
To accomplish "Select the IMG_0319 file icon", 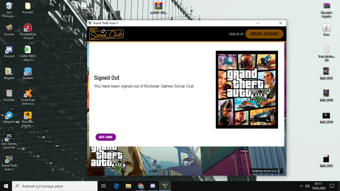I will coord(326,118).
